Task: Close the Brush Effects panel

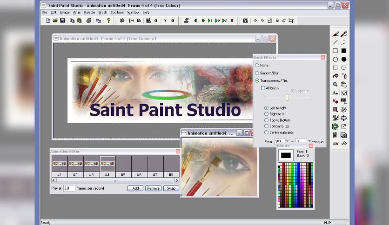Action: pos(323,58)
